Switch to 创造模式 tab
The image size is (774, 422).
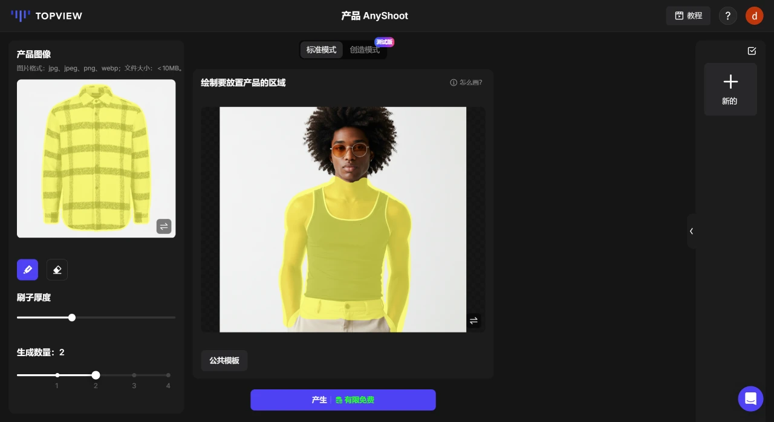click(365, 50)
